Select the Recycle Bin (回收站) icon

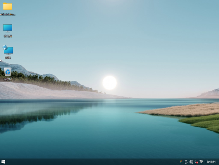pos(8,74)
